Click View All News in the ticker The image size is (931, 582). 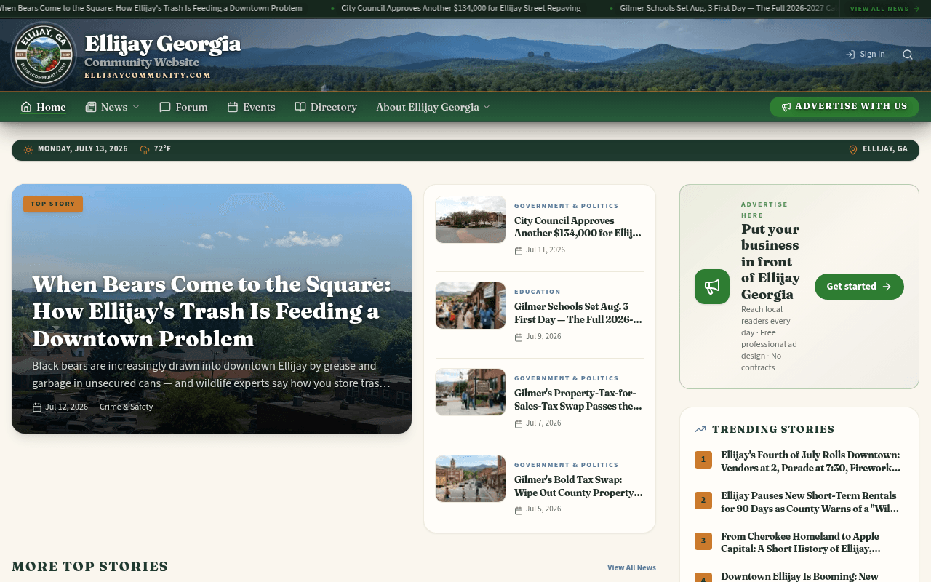(885, 9)
